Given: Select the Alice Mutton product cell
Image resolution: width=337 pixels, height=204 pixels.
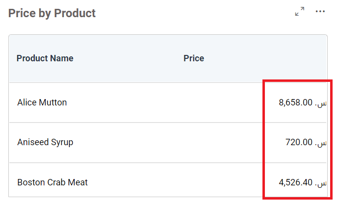Looking at the screenshot, I should [42, 102].
